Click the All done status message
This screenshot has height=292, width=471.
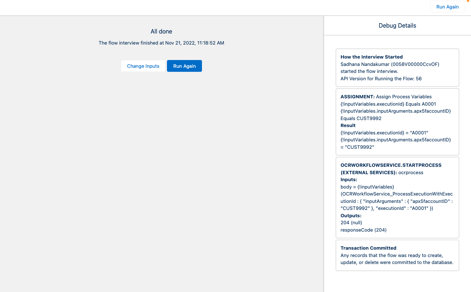pyautogui.click(x=161, y=32)
